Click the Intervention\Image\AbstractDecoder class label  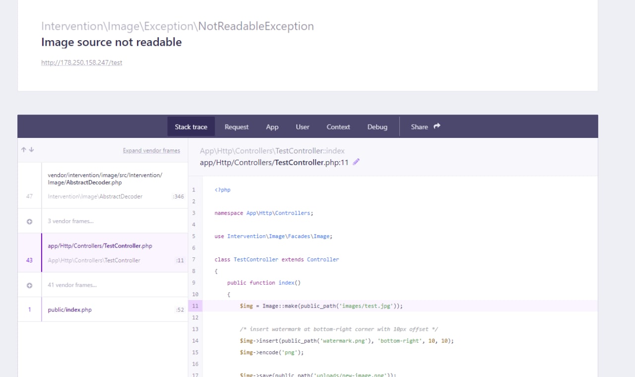click(95, 196)
